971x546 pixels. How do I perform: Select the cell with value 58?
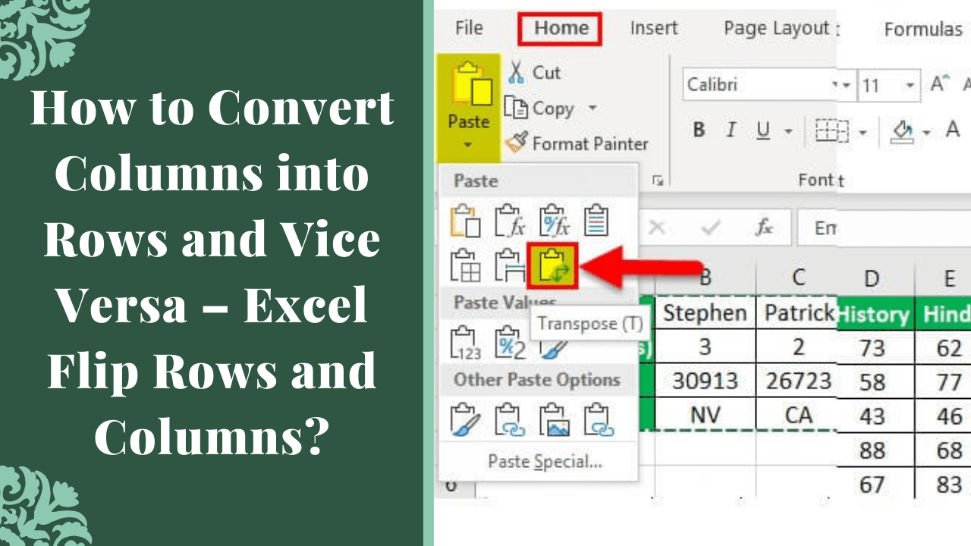875,381
